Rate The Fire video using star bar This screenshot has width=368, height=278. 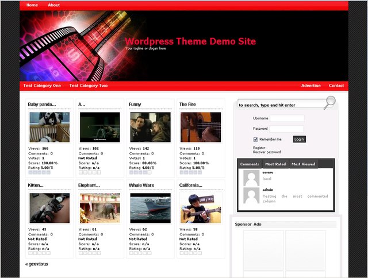point(191,172)
